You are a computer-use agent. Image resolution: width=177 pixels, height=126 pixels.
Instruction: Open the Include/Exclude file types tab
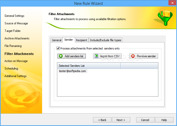[x=106, y=40]
